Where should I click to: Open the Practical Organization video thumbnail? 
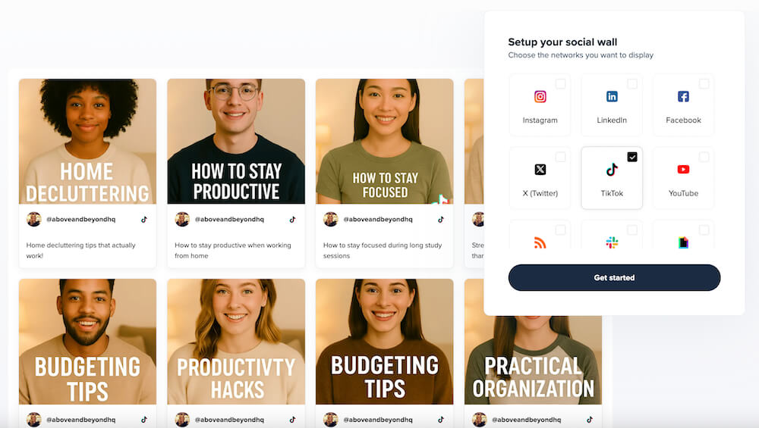point(533,360)
